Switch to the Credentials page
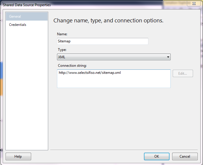This screenshot has height=165, width=203. [x=18, y=25]
